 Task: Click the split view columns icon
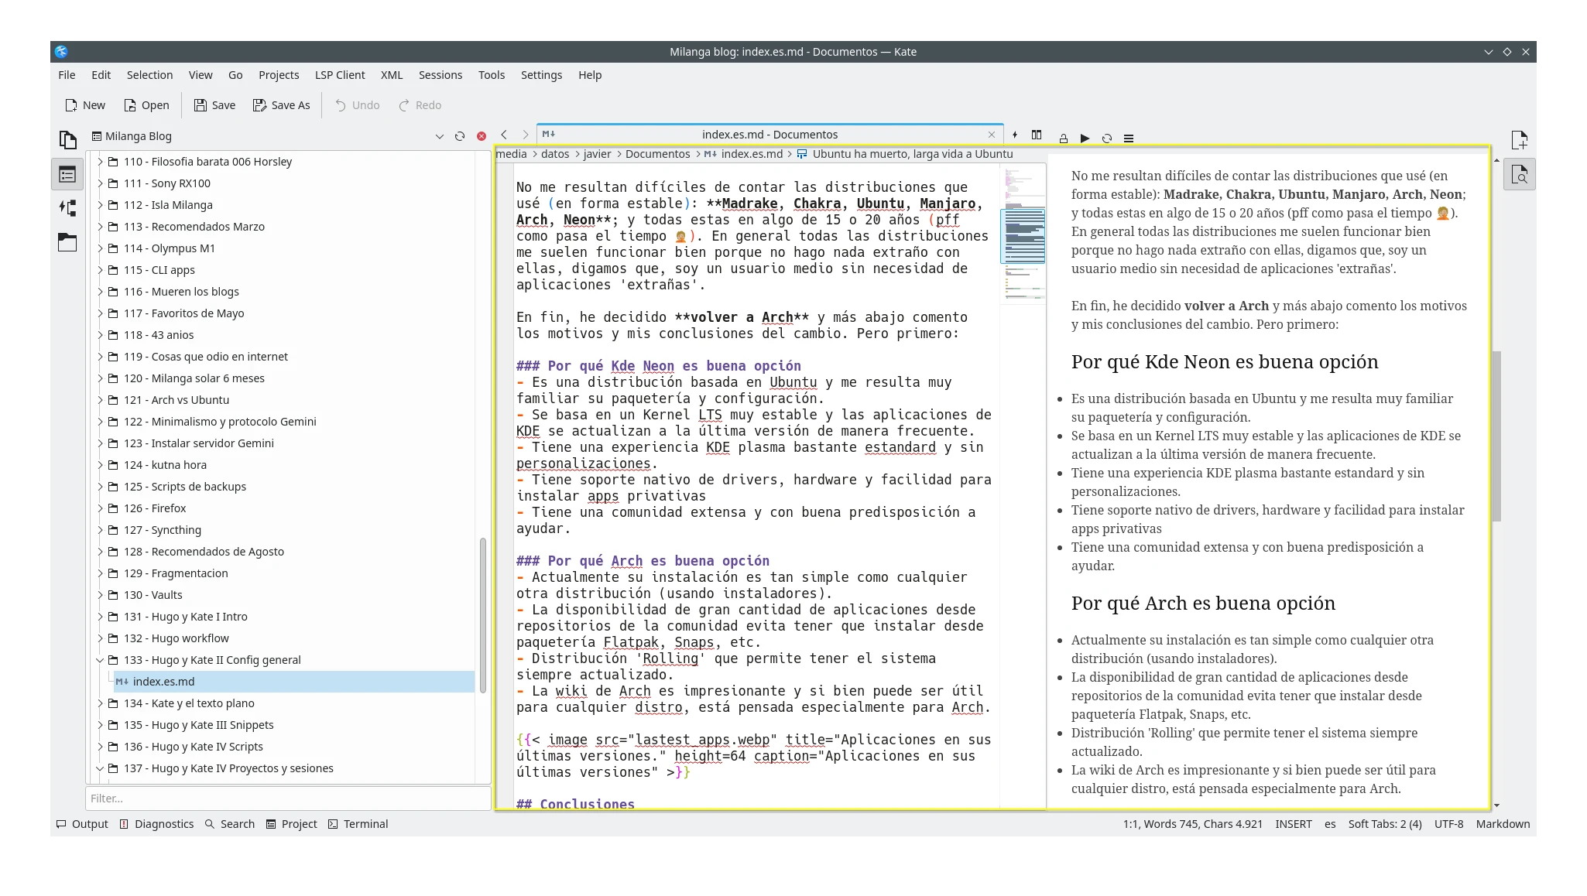click(x=1037, y=135)
